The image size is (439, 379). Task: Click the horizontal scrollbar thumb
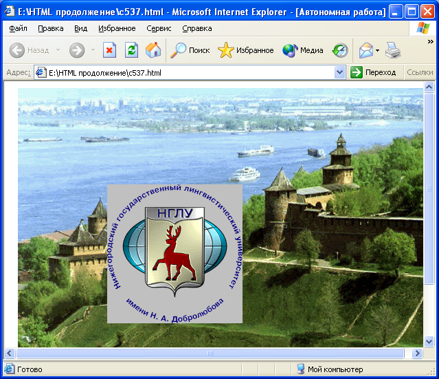click(210, 354)
